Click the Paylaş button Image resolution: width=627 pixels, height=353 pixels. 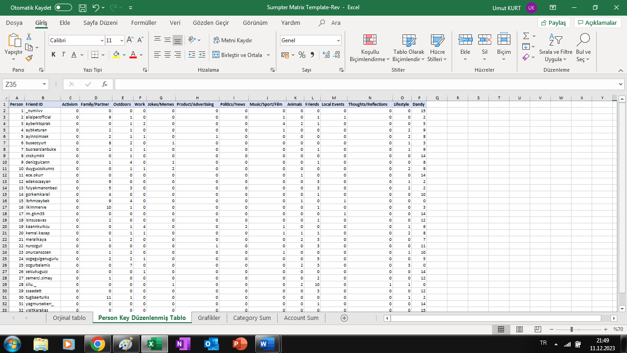[x=554, y=23]
